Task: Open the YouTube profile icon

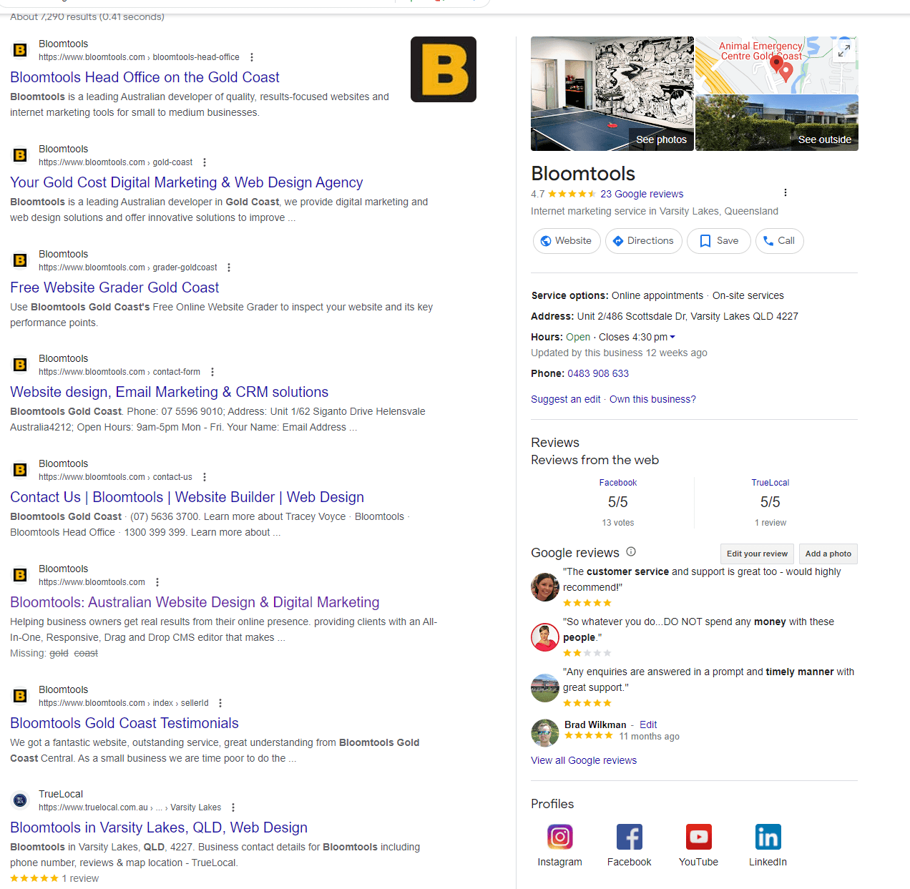Action: (698, 837)
